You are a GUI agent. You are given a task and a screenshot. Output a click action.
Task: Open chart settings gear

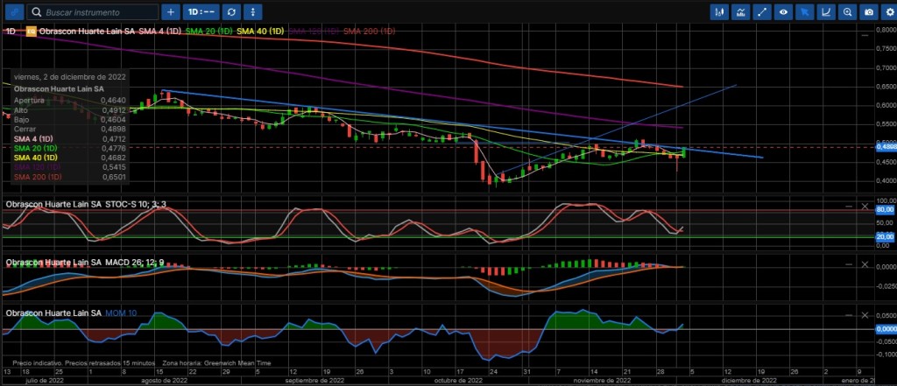pos(889,12)
